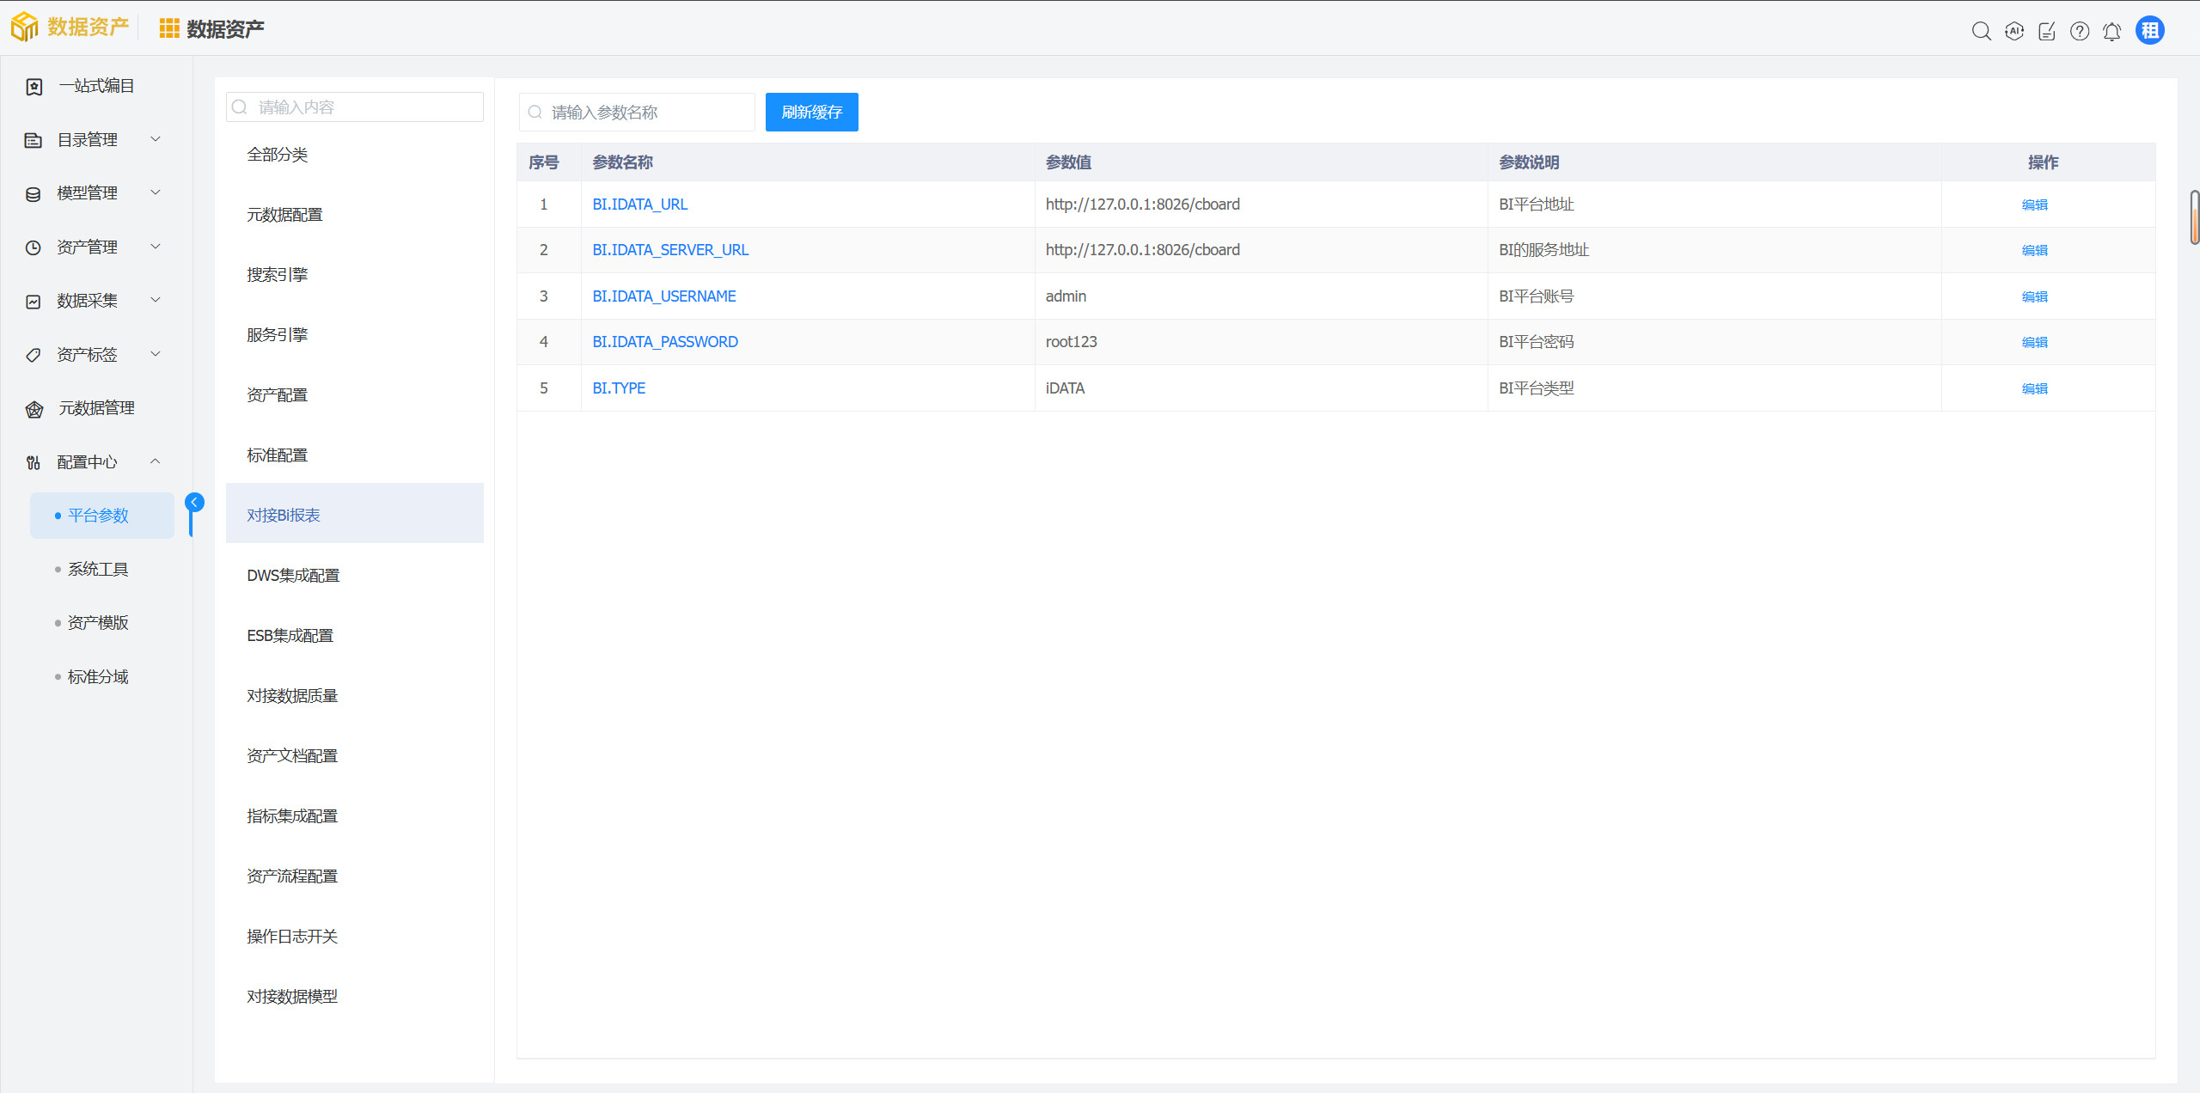Open 一站式编目 sidebar item
This screenshot has width=2200, height=1093.
[x=96, y=86]
